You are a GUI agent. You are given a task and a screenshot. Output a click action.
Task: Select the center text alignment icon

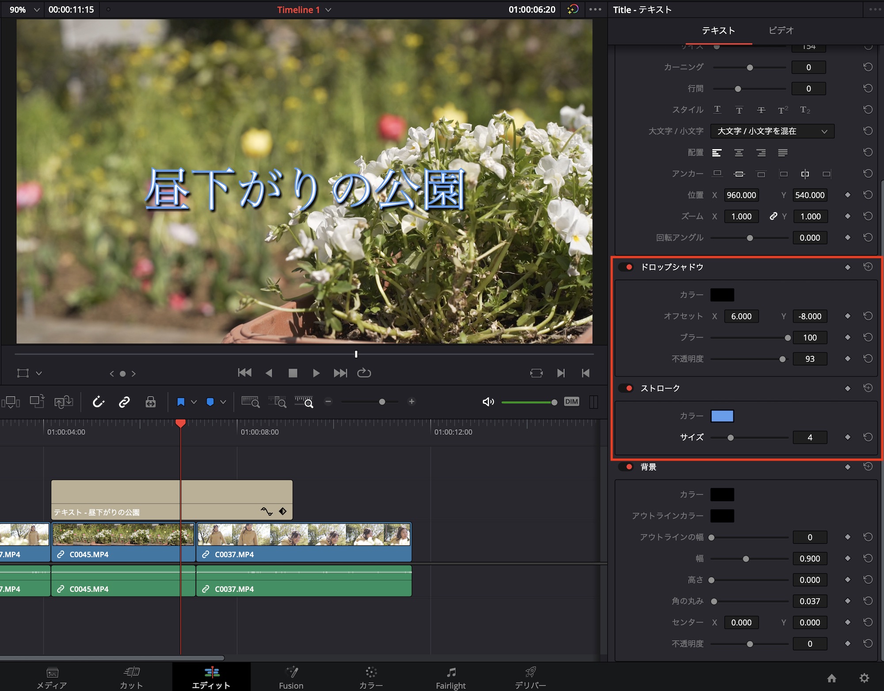[739, 153]
